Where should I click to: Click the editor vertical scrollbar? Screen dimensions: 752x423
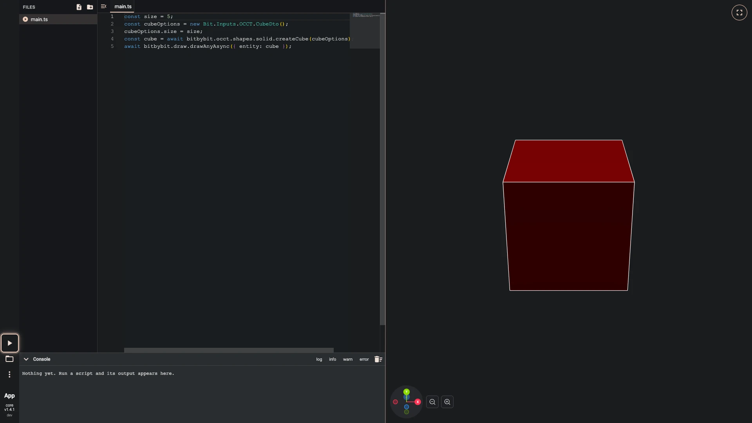coord(383,169)
